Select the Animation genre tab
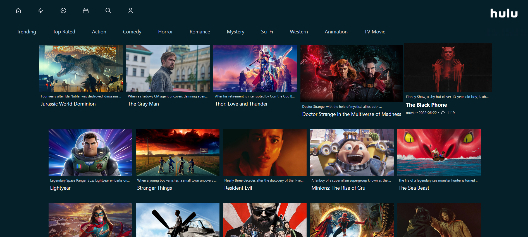The image size is (528, 237). [336, 32]
